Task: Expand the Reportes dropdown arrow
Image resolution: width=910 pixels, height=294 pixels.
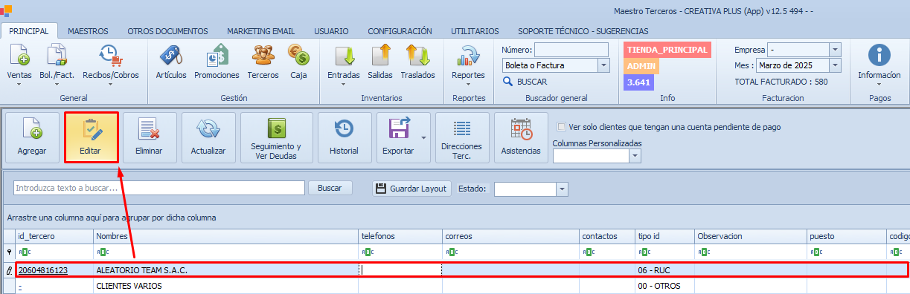Action: [468, 84]
